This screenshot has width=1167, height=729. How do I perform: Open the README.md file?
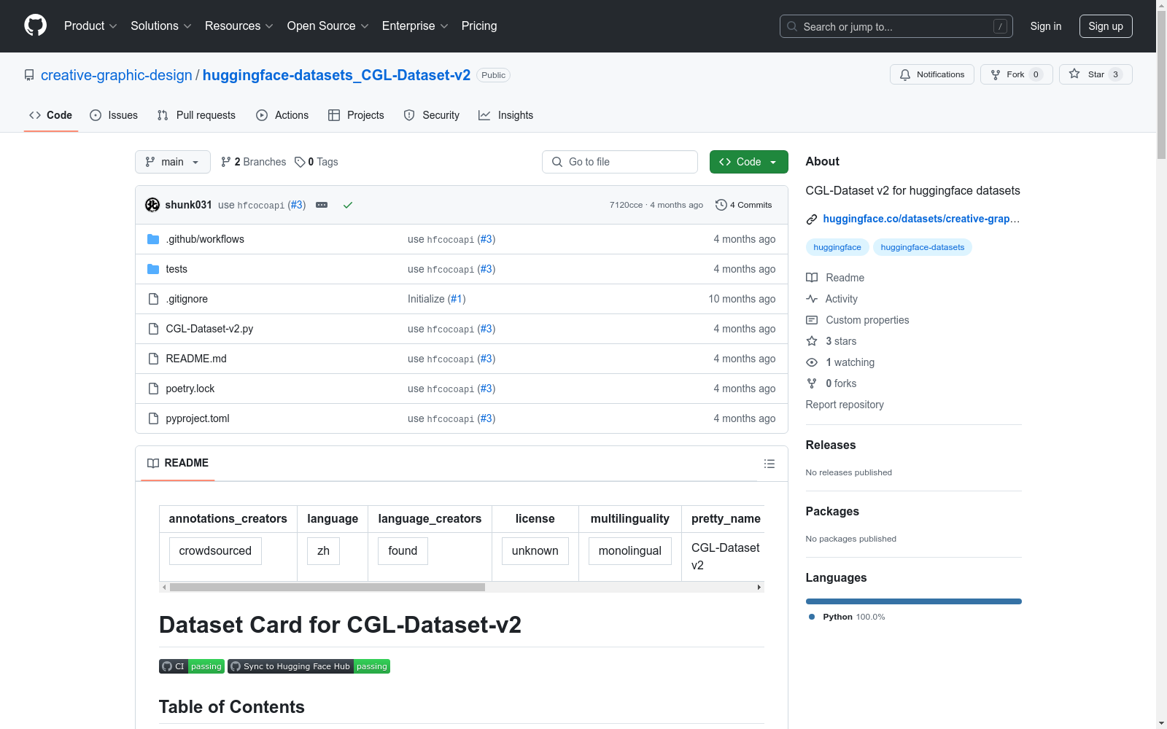196,359
